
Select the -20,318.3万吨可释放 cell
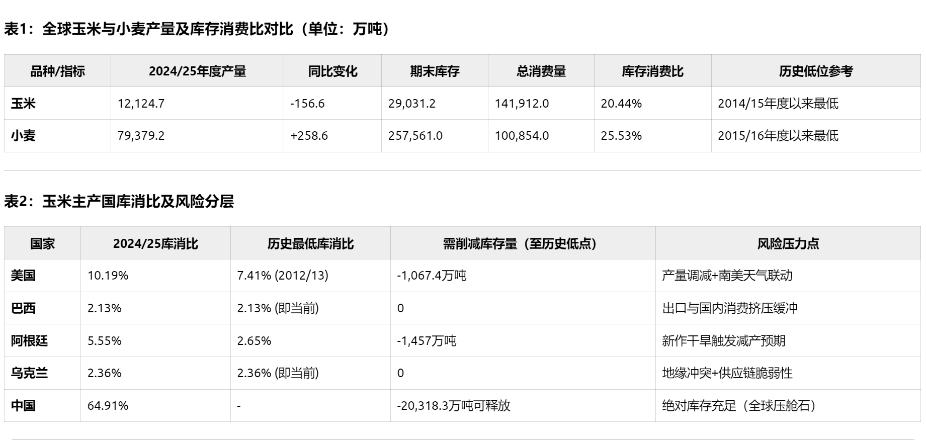click(x=453, y=406)
